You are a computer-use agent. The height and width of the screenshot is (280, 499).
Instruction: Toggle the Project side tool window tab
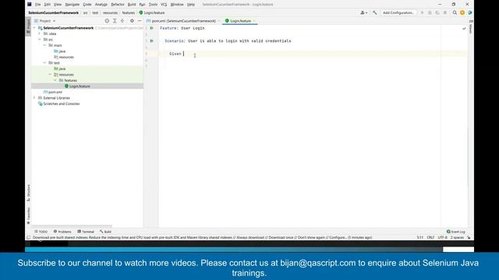(x=28, y=26)
